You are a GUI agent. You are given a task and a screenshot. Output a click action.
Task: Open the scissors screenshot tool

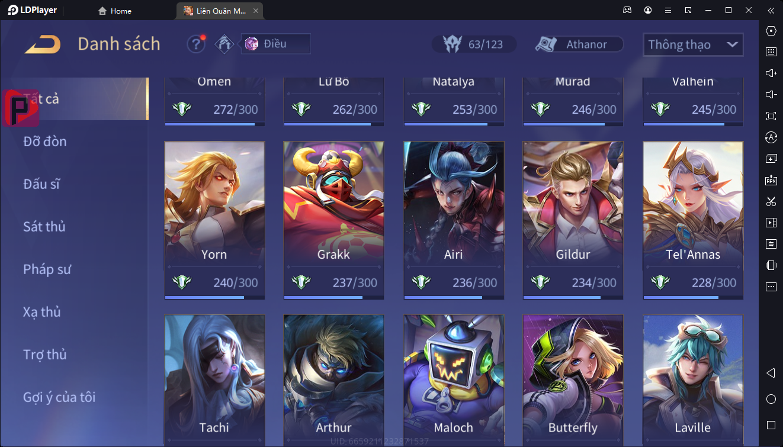coord(771,201)
